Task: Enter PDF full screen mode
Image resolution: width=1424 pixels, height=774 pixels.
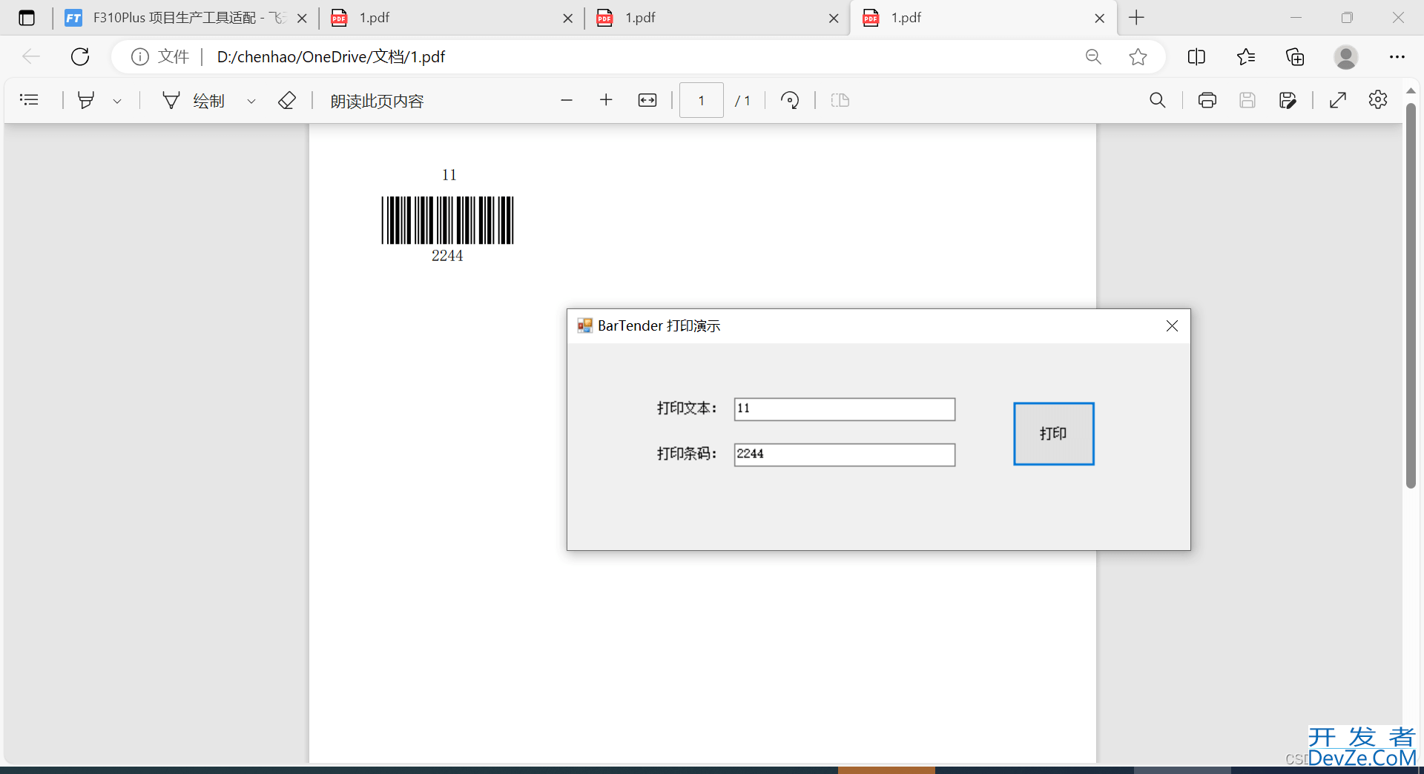Action: (1338, 100)
